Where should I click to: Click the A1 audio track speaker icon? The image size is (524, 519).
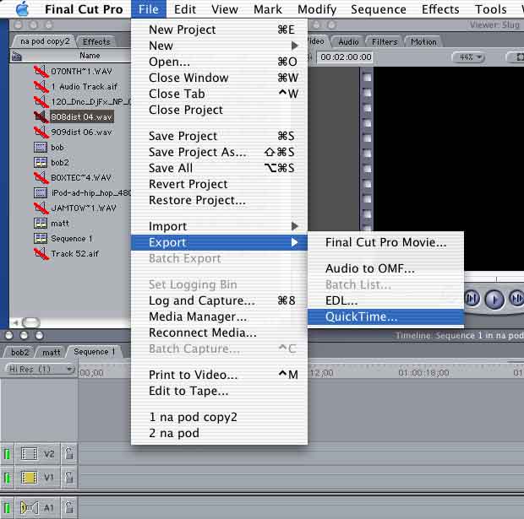pyautogui.click(x=29, y=508)
